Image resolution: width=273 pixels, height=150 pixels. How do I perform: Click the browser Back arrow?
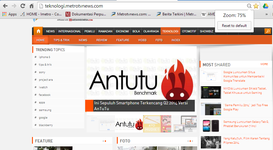click(x=5, y=6)
